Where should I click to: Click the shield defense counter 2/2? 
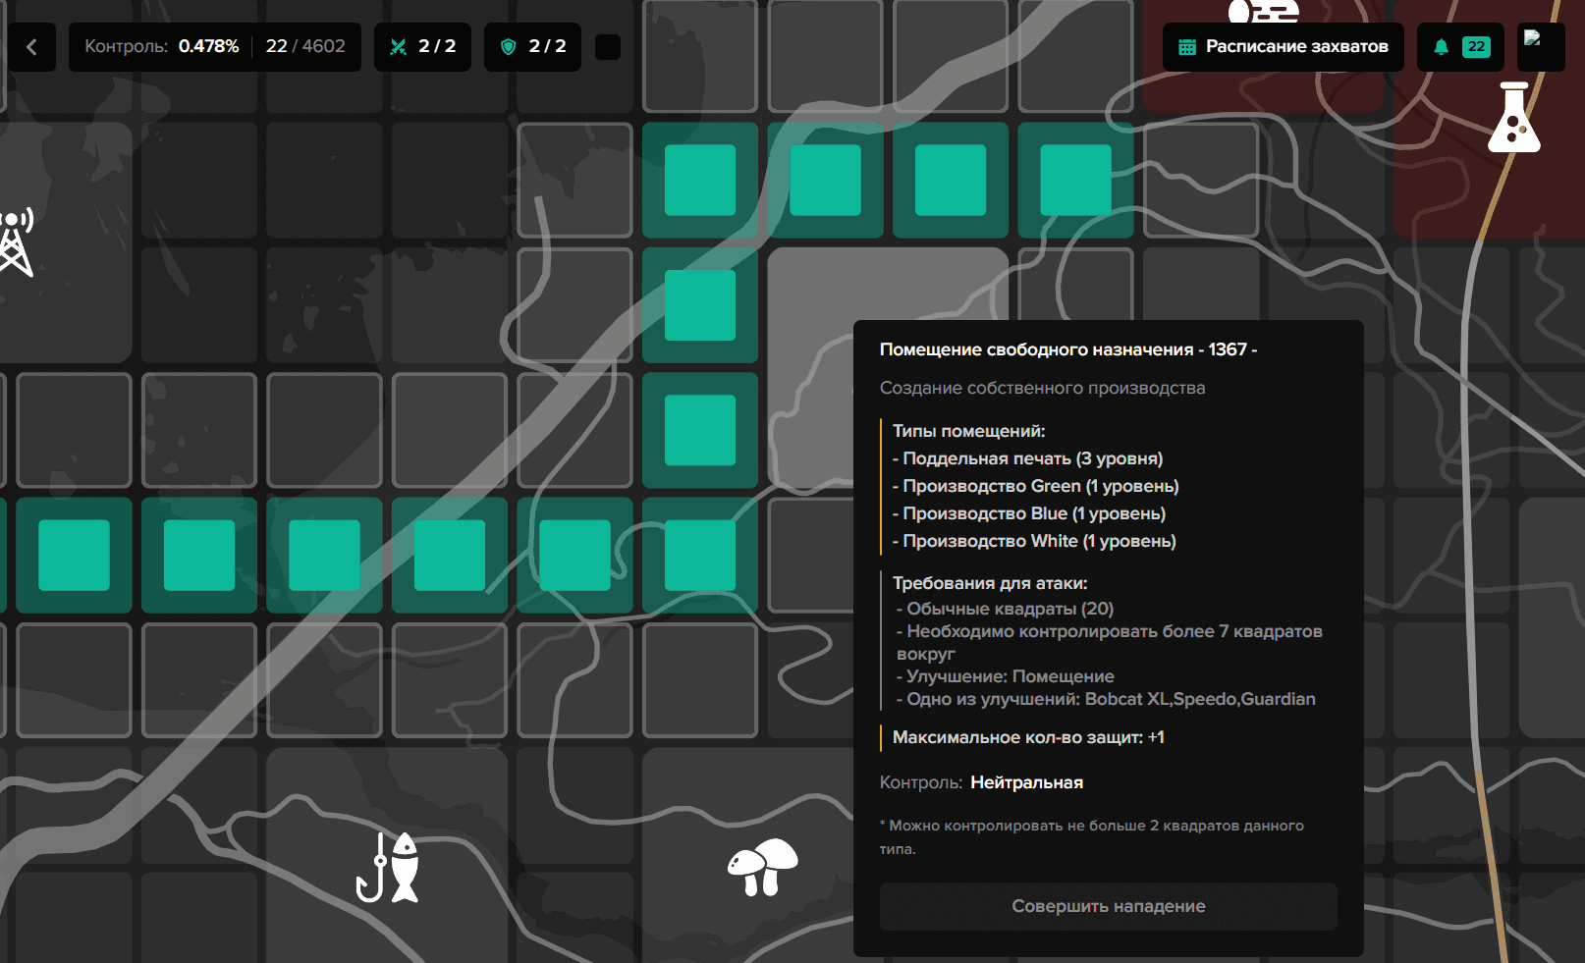click(532, 47)
